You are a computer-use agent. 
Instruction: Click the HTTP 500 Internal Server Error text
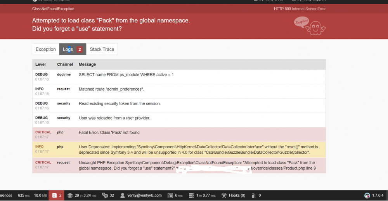300,9
